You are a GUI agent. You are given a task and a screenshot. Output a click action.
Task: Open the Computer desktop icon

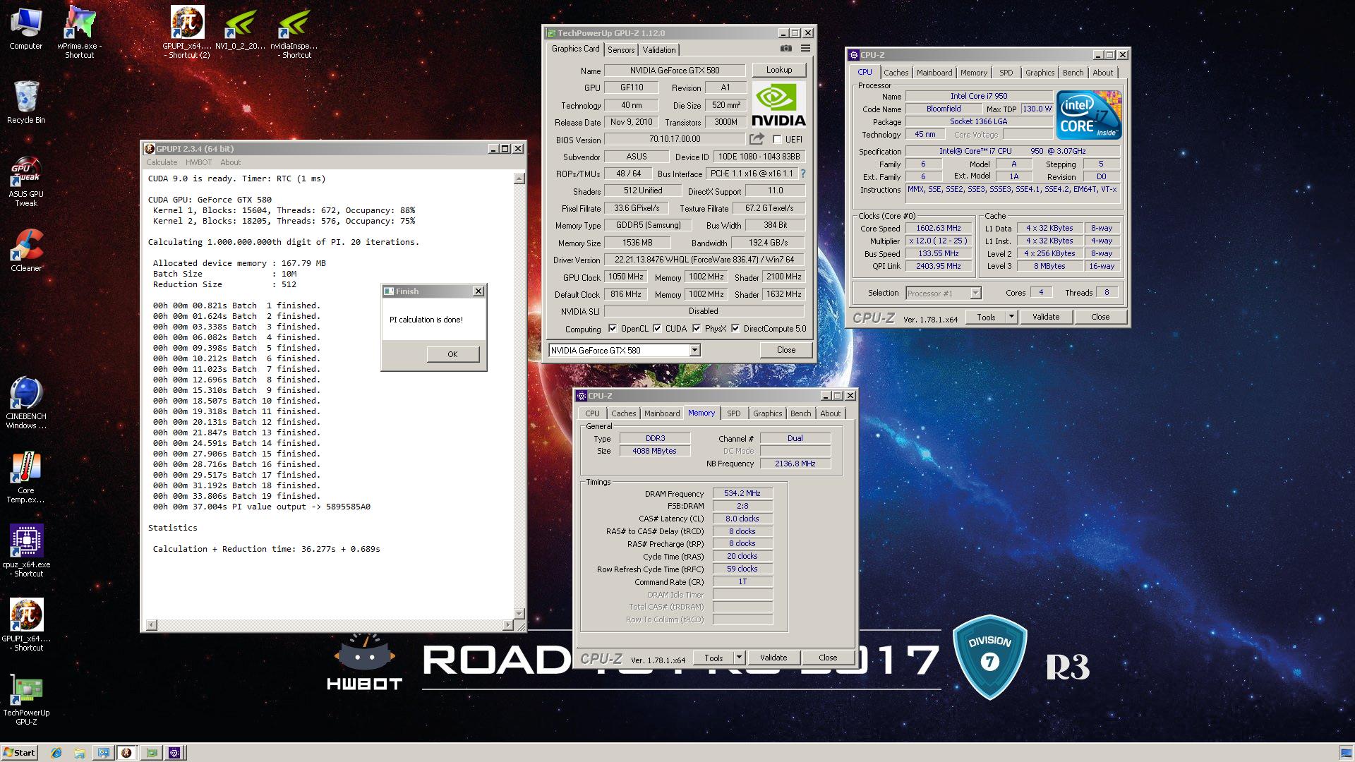pos(26,28)
